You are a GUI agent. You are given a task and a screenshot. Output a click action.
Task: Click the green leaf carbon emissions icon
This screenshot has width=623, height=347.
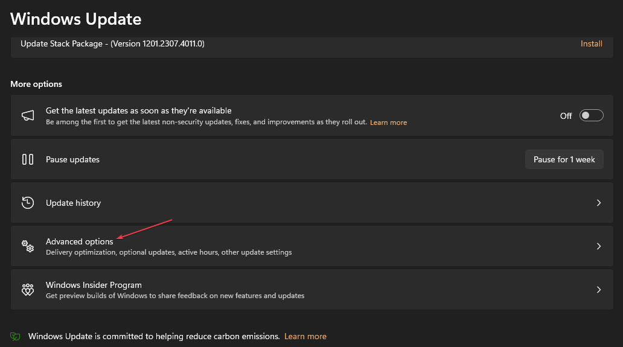click(15, 337)
